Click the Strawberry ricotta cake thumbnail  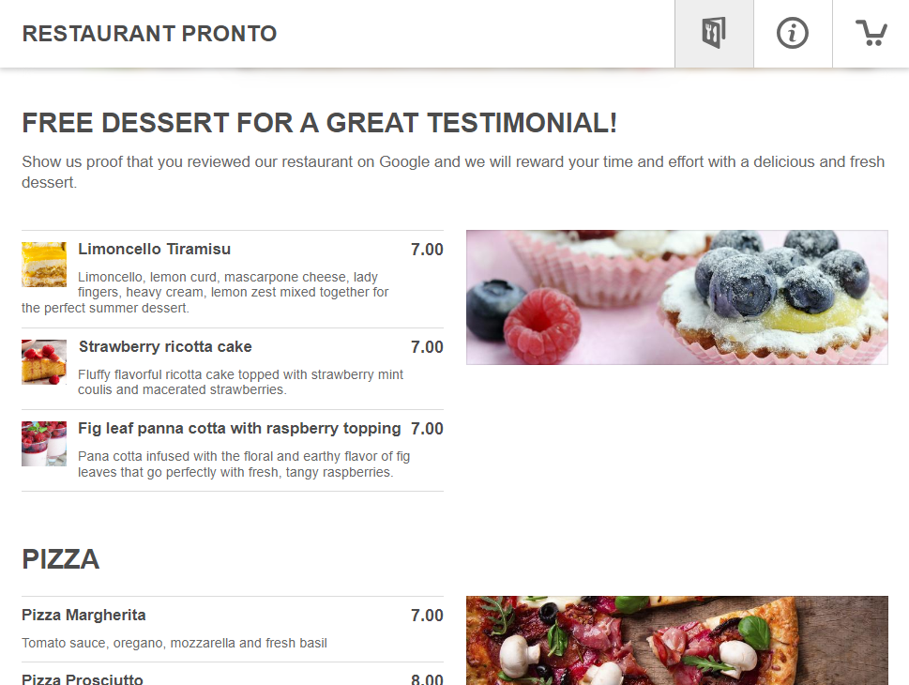point(44,362)
